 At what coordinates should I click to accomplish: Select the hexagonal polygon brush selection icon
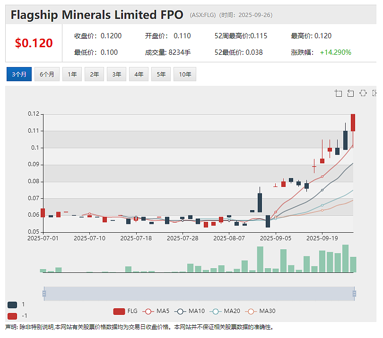tap(363, 93)
